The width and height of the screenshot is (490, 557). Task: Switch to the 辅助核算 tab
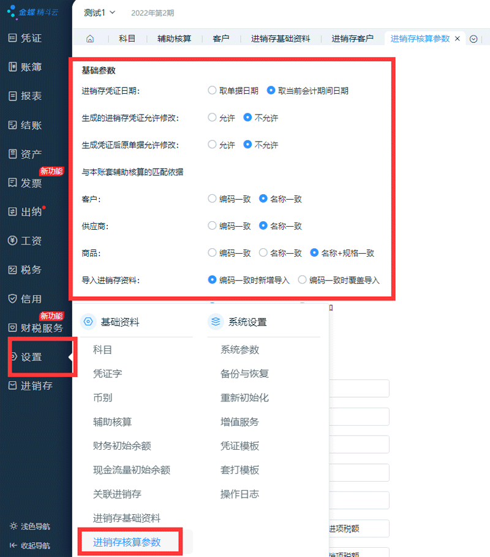point(175,39)
